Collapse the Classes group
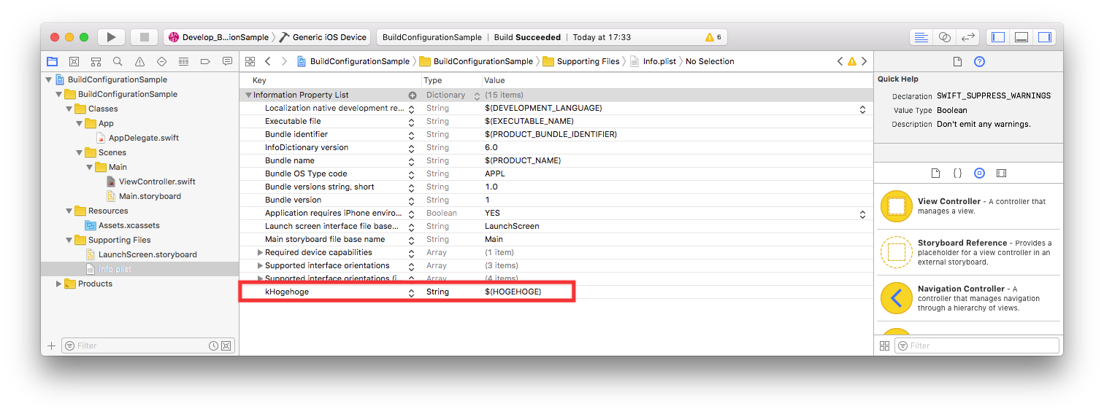Image resolution: width=1104 pixels, height=414 pixels. coord(69,109)
